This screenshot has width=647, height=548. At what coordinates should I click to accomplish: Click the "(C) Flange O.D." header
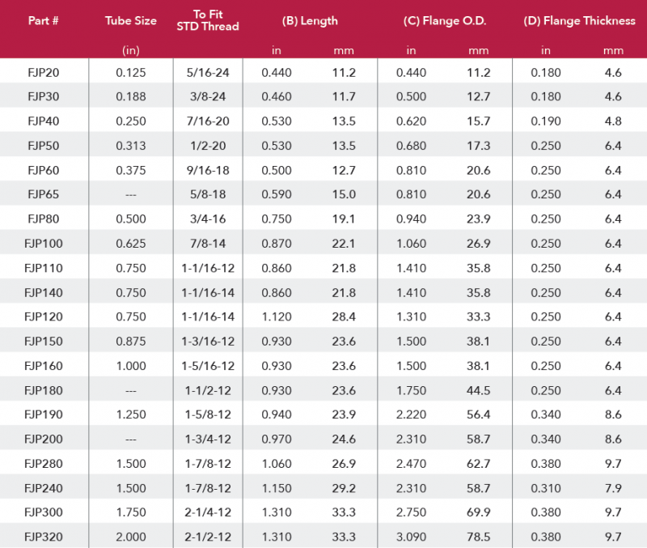point(444,21)
